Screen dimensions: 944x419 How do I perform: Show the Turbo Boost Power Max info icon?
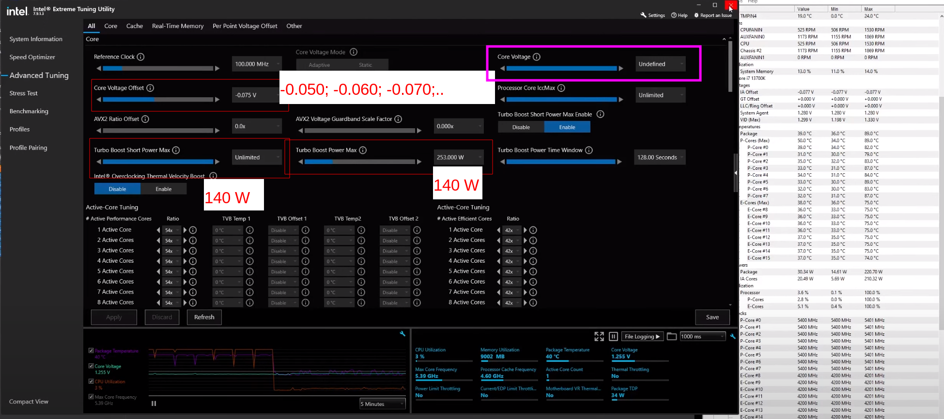363,150
